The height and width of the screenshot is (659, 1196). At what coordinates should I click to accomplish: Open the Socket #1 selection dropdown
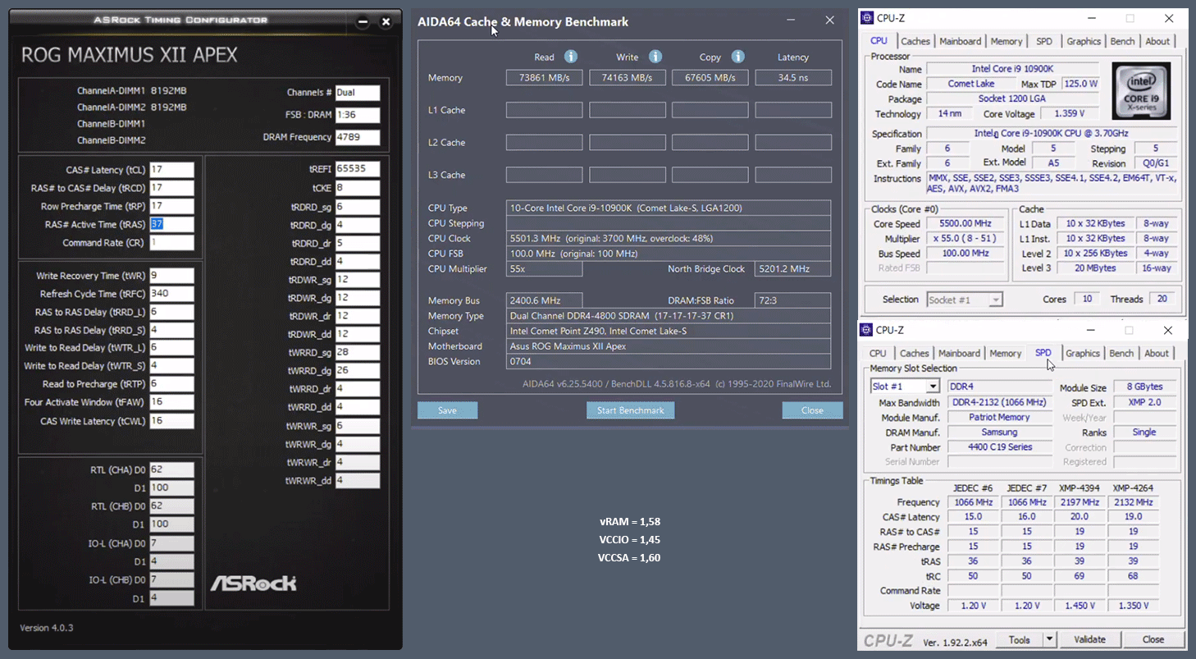995,300
